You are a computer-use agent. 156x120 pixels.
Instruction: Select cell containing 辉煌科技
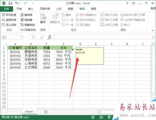(31, 52)
